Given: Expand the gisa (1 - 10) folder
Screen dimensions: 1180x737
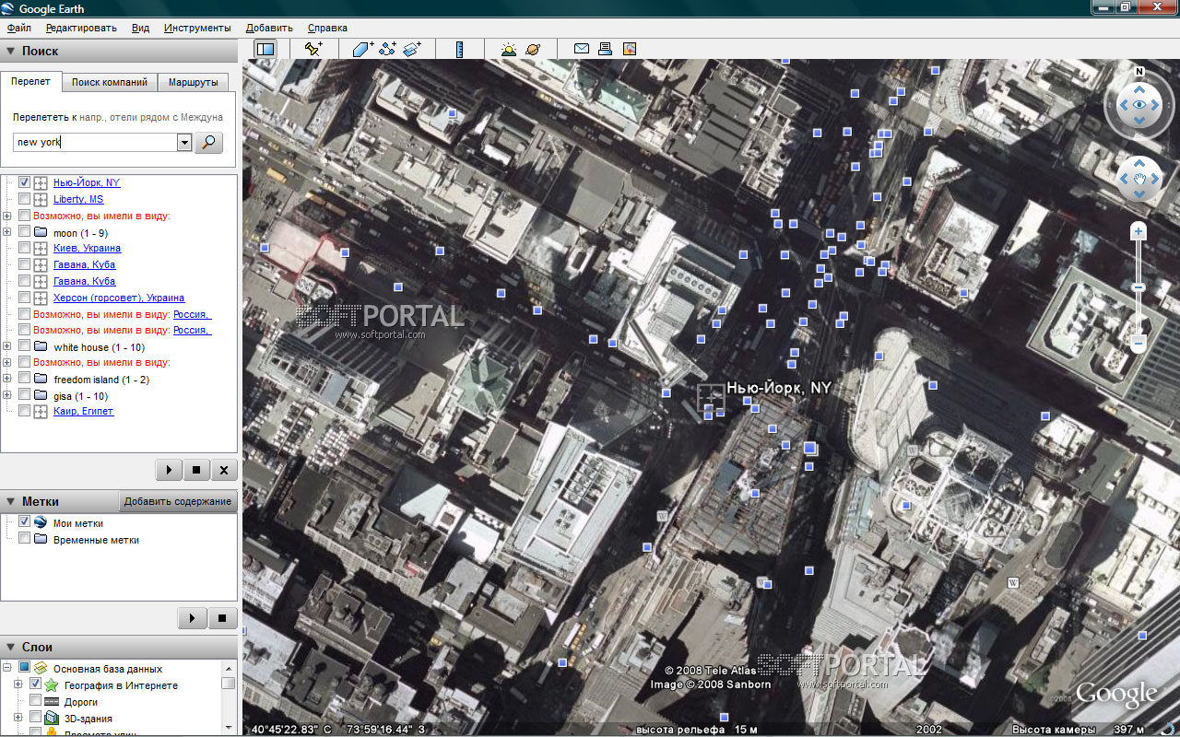Looking at the screenshot, I should pos(7,395).
